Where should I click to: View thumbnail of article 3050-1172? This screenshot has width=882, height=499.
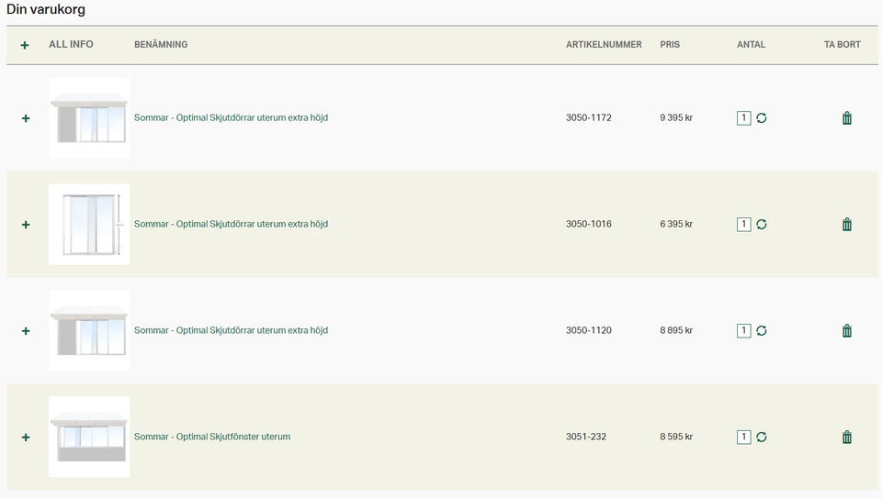tap(89, 118)
